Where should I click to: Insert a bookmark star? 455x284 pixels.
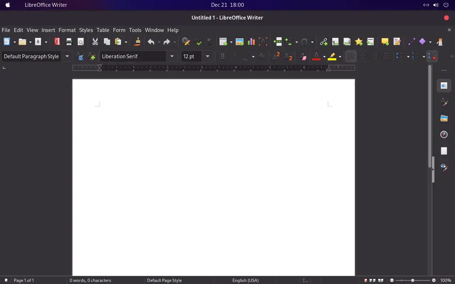tap(359, 42)
